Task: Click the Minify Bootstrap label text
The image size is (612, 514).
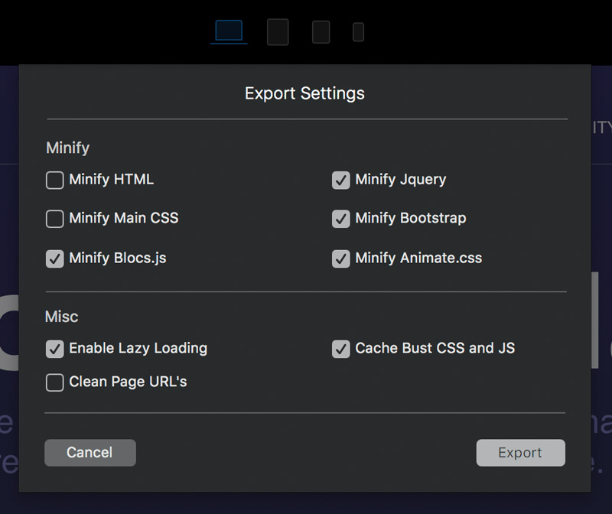Action: tap(411, 218)
